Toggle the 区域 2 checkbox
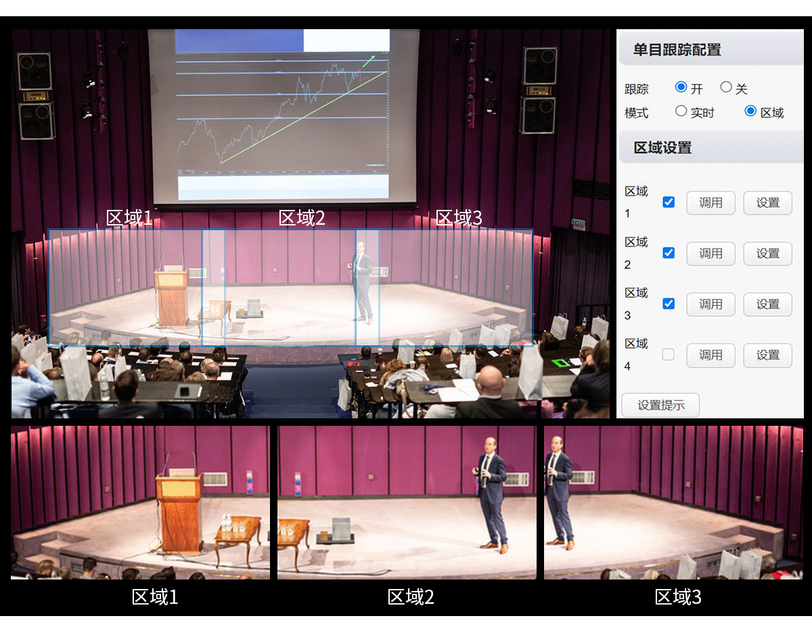812x635 pixels. coord(669,253)
